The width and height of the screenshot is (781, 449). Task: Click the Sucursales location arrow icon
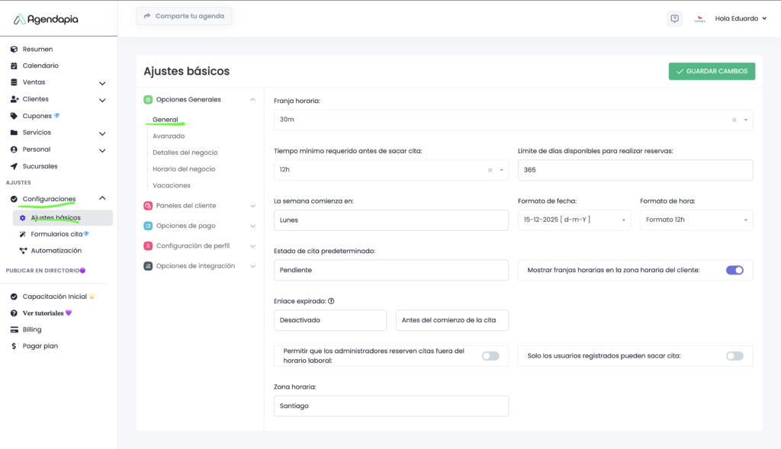coord(14,166)
